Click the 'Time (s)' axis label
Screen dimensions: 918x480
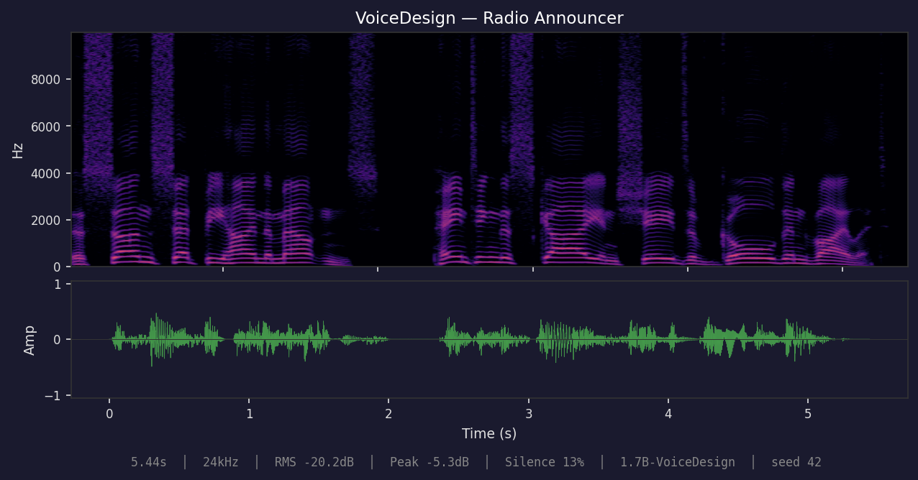pyautogui.click(x=489, y=434)
